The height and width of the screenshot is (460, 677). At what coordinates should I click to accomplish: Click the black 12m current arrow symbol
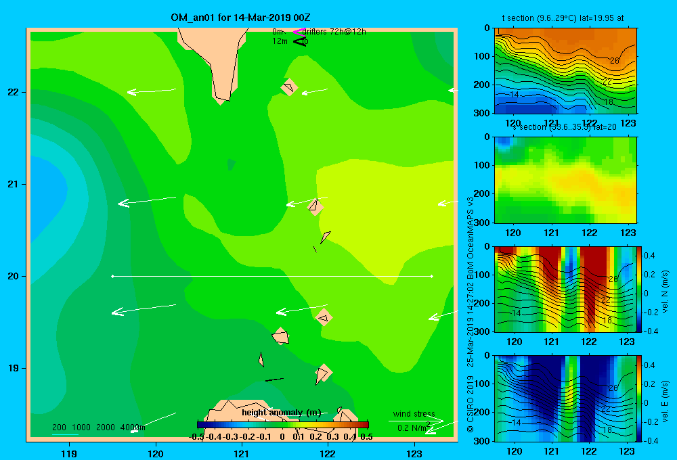299,41
